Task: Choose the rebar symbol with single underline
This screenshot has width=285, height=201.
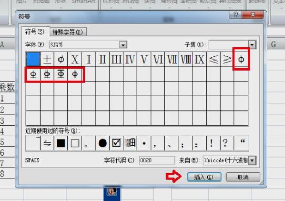Action: pos(33,74)
